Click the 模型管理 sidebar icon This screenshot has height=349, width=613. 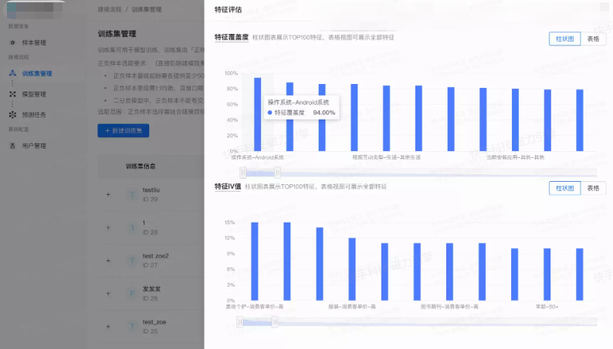12,94
